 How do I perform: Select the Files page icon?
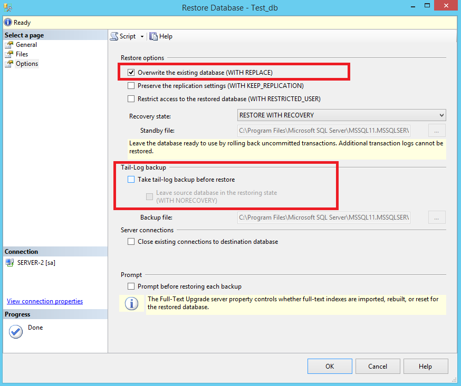9,54
